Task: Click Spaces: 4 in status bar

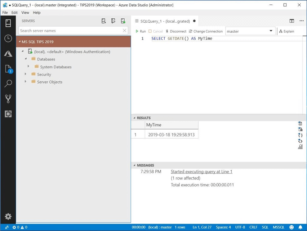Action: click(223, 227)
